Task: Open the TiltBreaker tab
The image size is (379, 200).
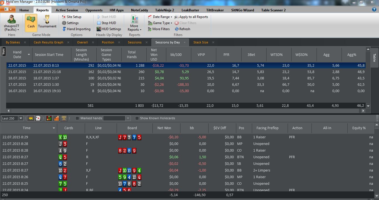Action: (215, 10)
